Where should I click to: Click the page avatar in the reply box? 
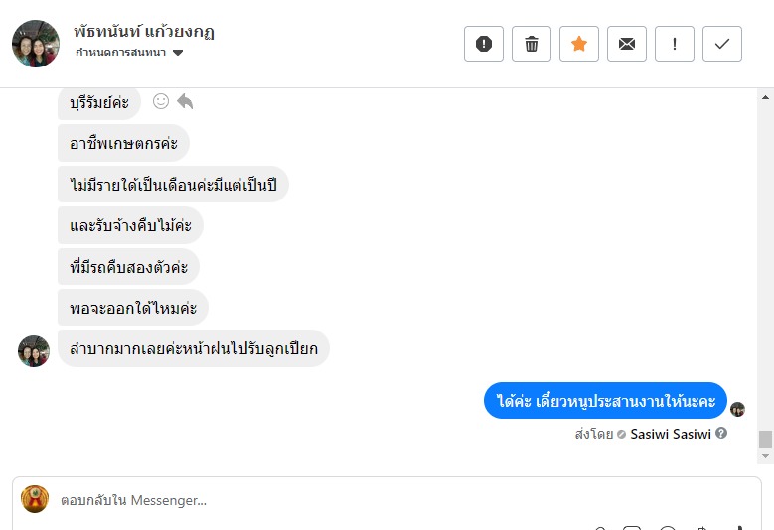coord(35,499)
